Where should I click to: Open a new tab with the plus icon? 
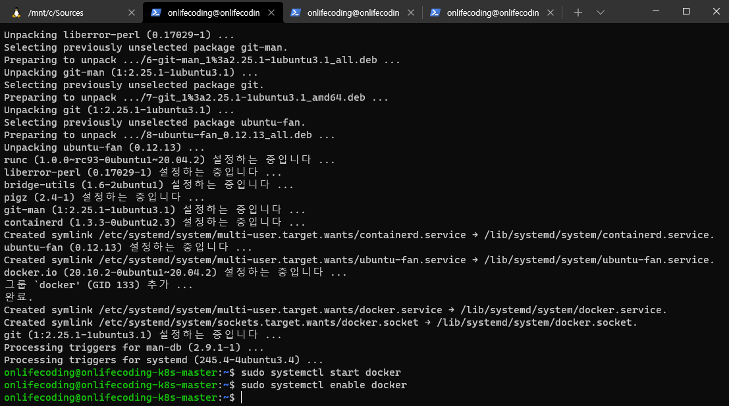[578, 13]
